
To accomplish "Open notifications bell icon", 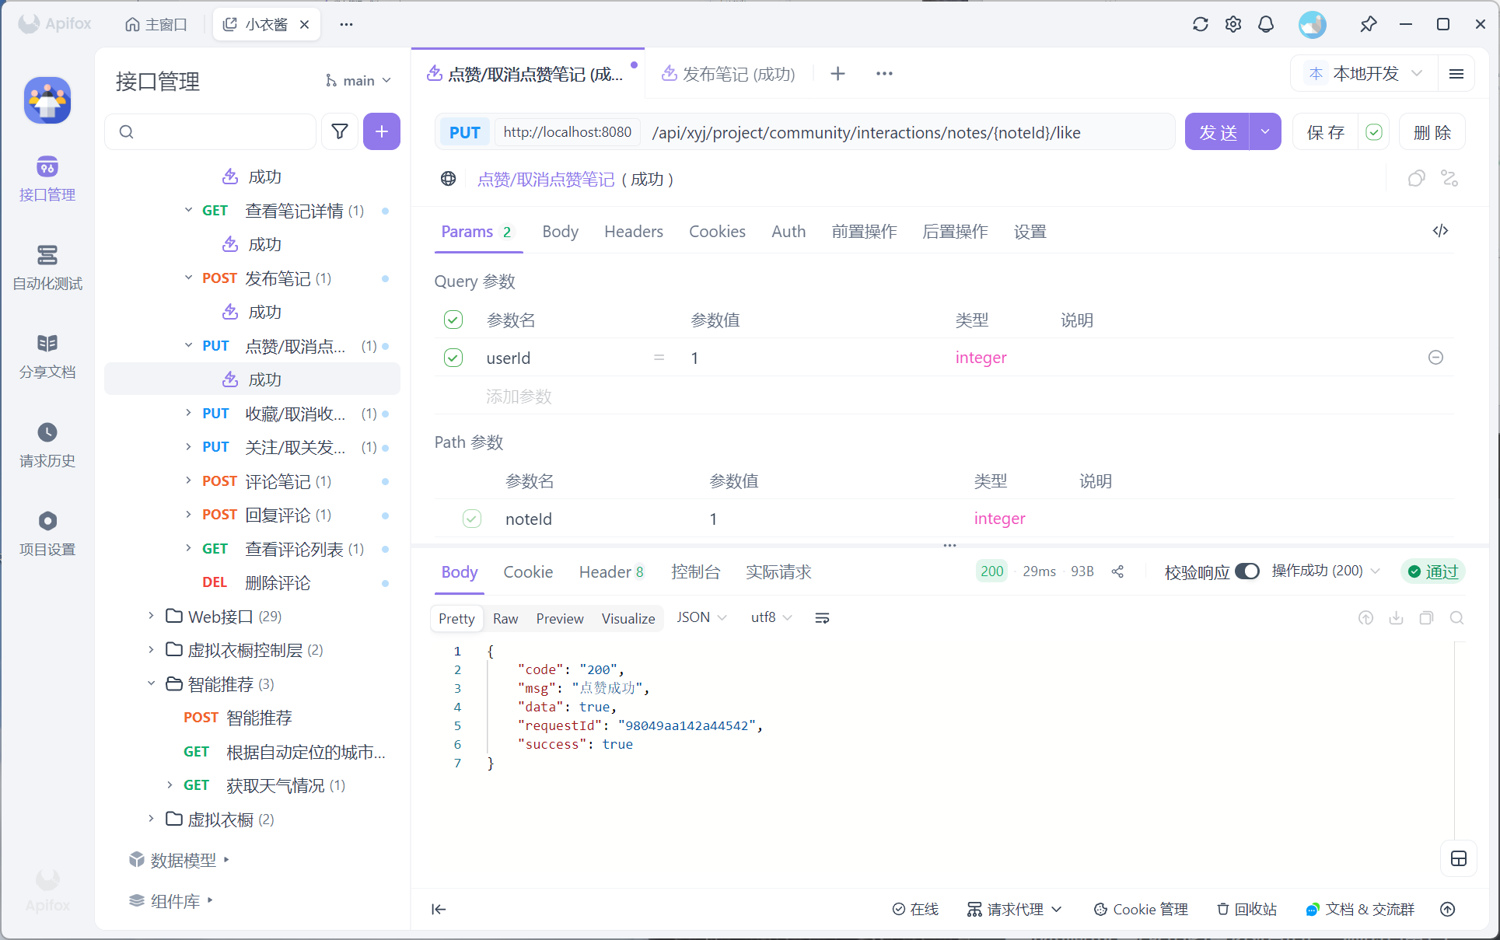I will point(1265,24).
